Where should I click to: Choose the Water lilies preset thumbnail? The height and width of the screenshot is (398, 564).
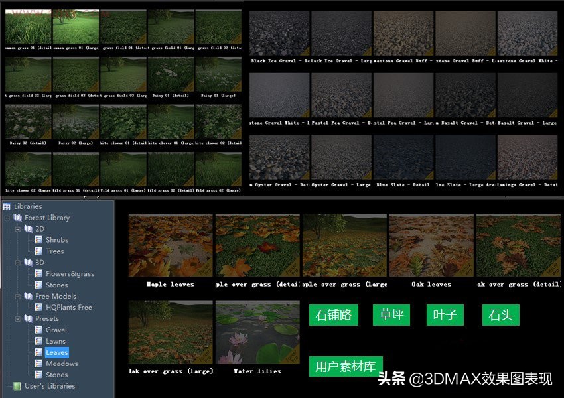(257, 332)
